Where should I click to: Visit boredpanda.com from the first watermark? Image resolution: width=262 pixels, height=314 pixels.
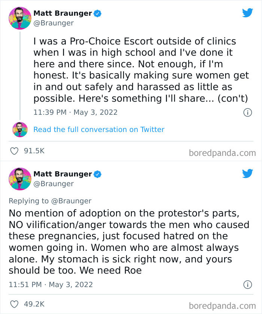(223, 153)
